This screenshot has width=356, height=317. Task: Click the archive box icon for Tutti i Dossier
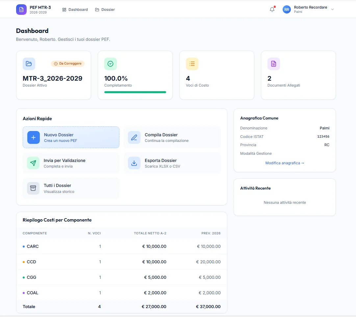[33, 188]
